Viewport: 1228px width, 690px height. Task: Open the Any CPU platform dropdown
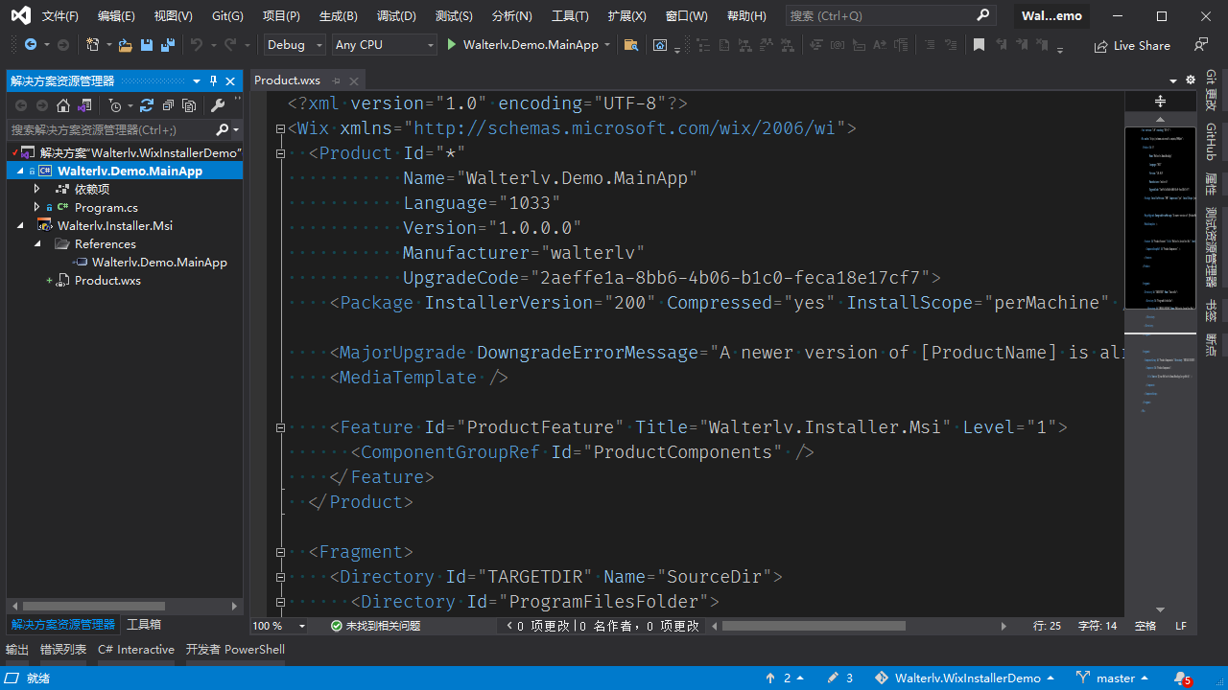click(x=384, y=45)
